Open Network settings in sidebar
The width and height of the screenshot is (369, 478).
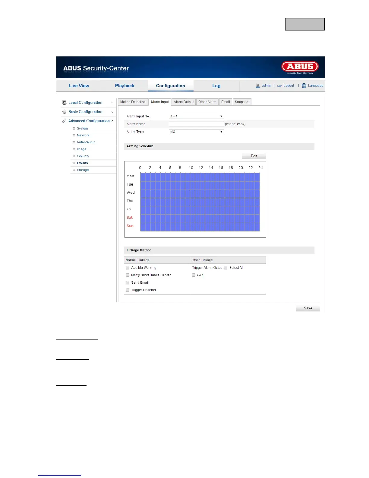point(83,135)
